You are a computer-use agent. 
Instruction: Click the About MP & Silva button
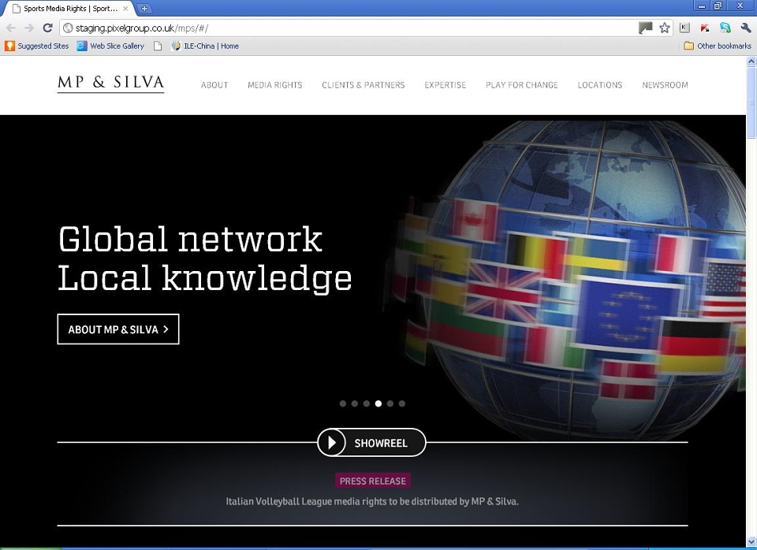[118, 329]
